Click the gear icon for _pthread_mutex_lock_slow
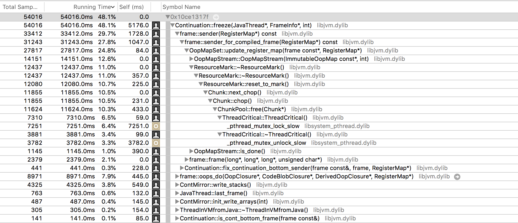Viewport: 518px width, 223px height. click(156, 126)
